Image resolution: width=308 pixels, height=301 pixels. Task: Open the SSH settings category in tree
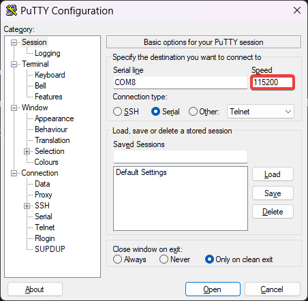click(x=42, y=206)
